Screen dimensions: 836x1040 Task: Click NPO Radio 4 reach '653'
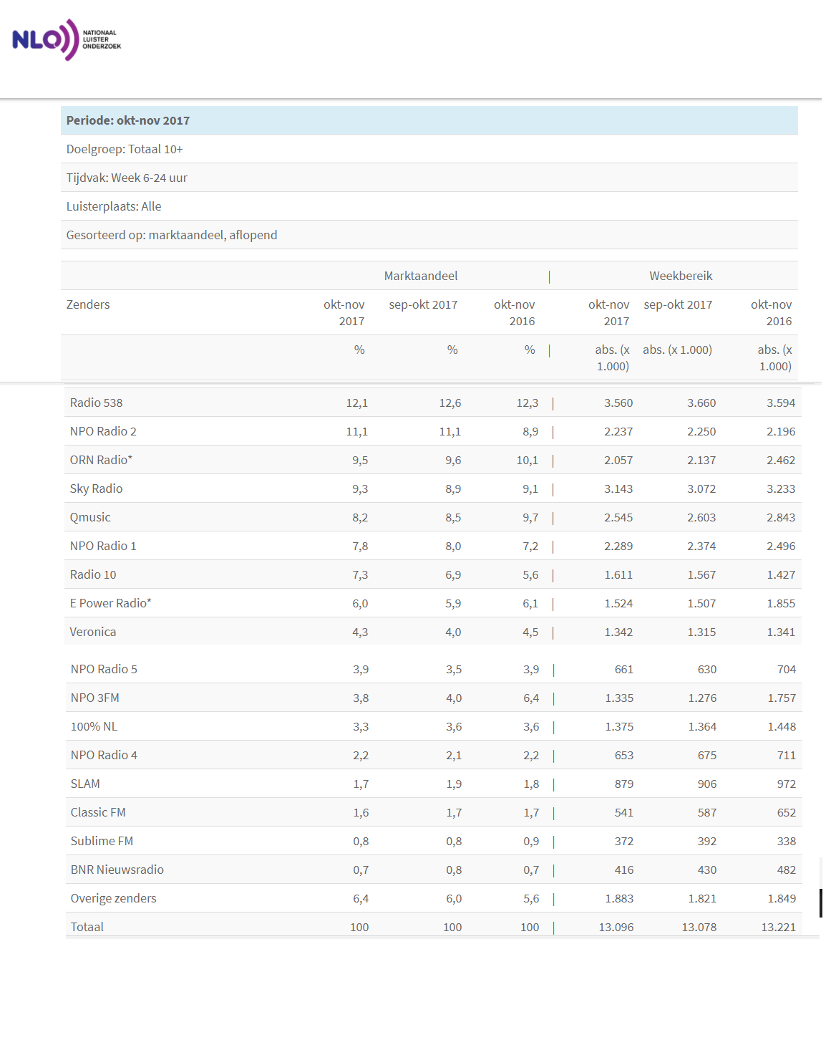624,755
